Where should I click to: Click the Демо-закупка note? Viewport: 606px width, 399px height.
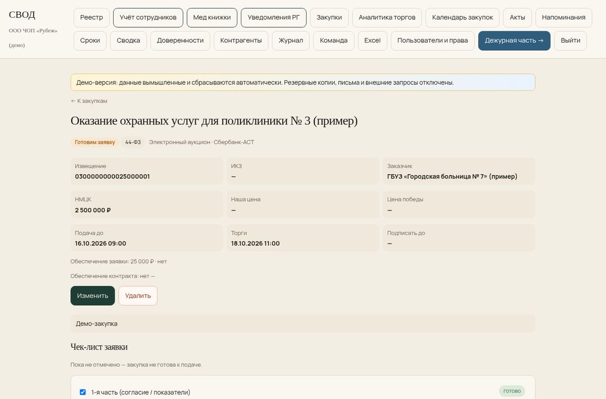[302, 324]
